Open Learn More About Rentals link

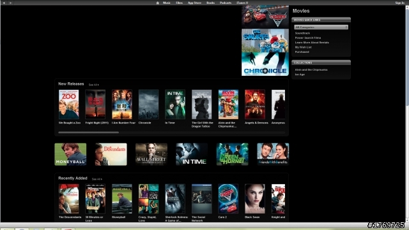click(x=312, y=43)
